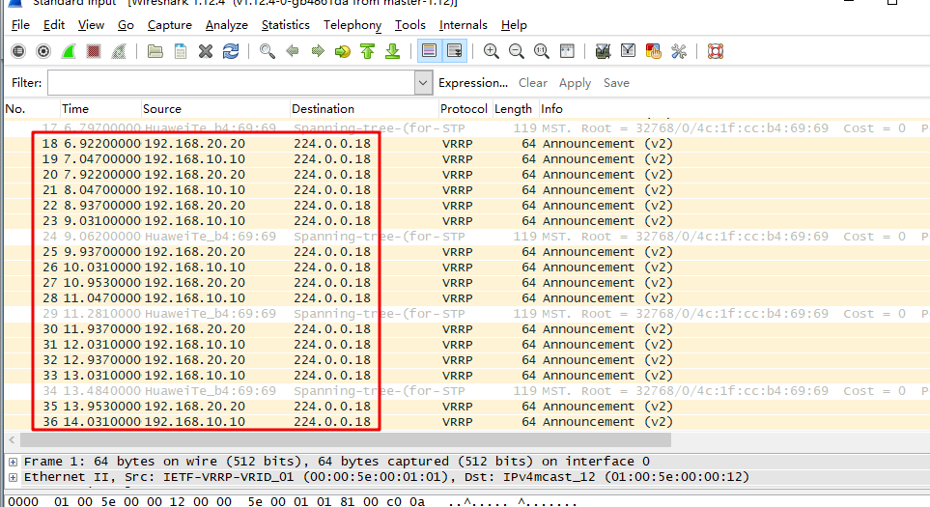Sort by the Protocol column header

coord(465,109)
